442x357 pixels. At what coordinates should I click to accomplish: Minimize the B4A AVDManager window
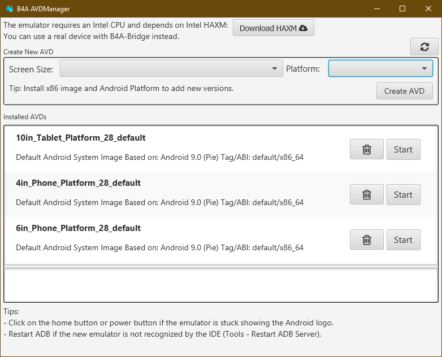[x=376, y=8]
